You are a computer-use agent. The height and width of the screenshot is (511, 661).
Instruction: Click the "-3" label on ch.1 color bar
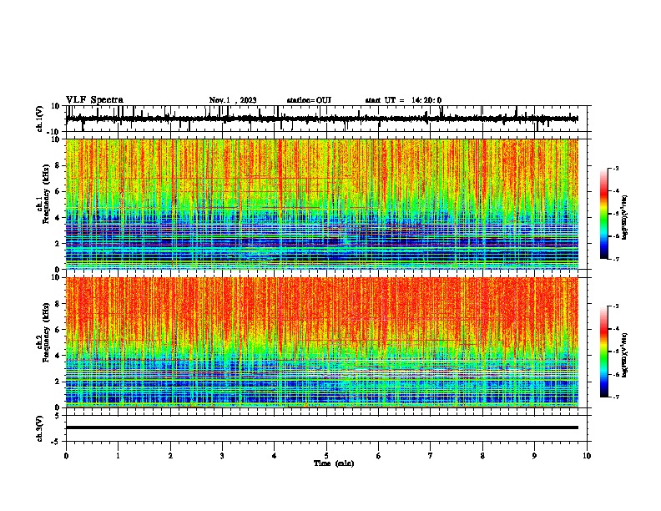[615, 168]
